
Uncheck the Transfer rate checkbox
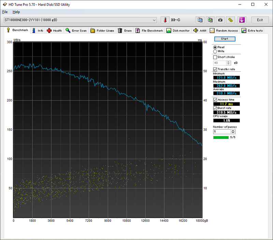215,70
